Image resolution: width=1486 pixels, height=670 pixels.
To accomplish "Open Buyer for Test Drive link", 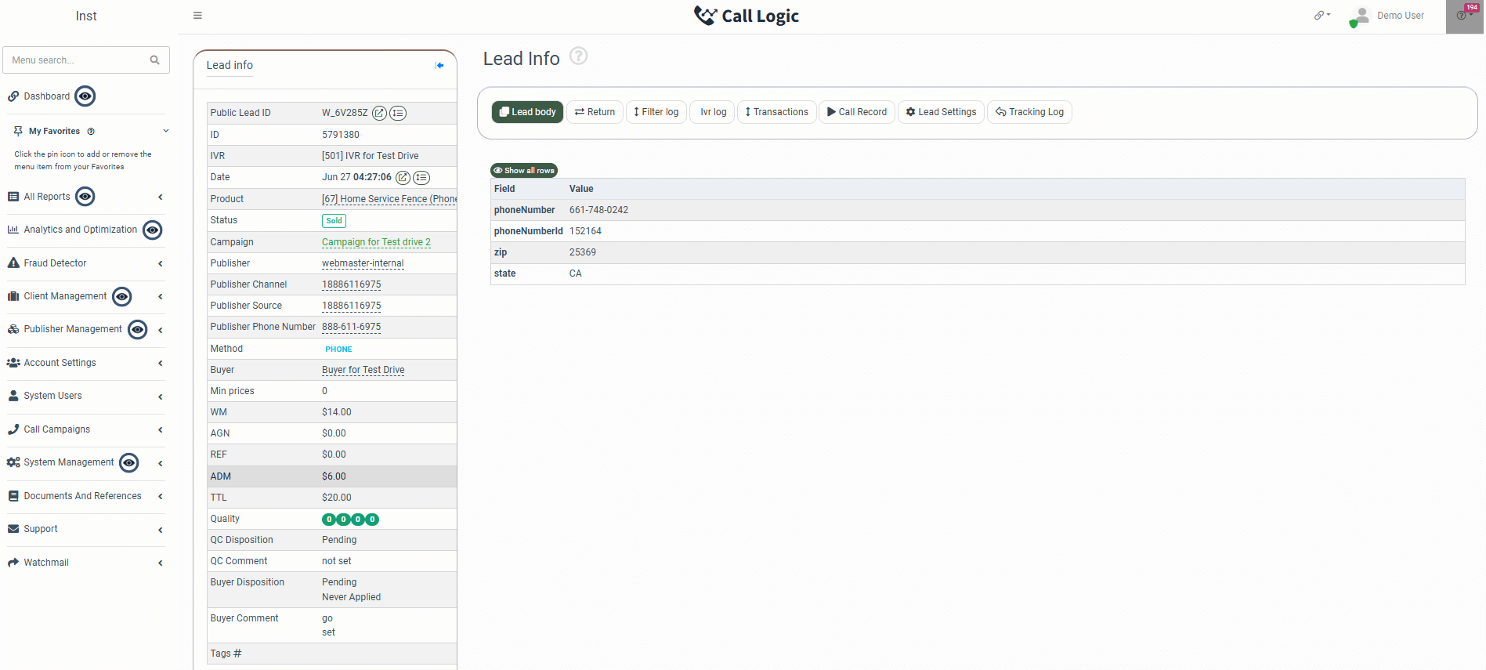I will [363, 370].
